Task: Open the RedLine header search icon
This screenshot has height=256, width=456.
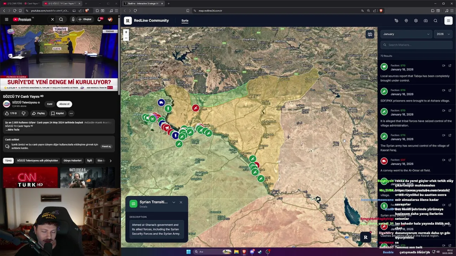Action: point(435,21)
